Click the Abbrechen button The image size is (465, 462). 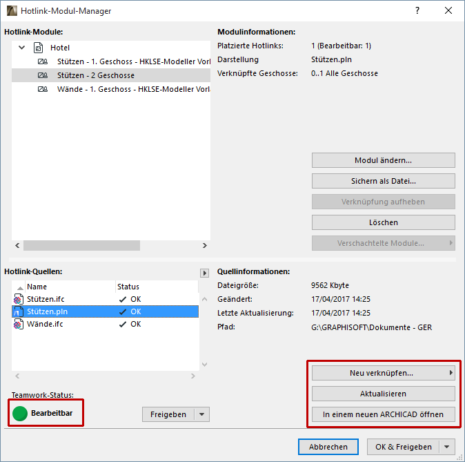pyautogui.click(x=328, y=447)
